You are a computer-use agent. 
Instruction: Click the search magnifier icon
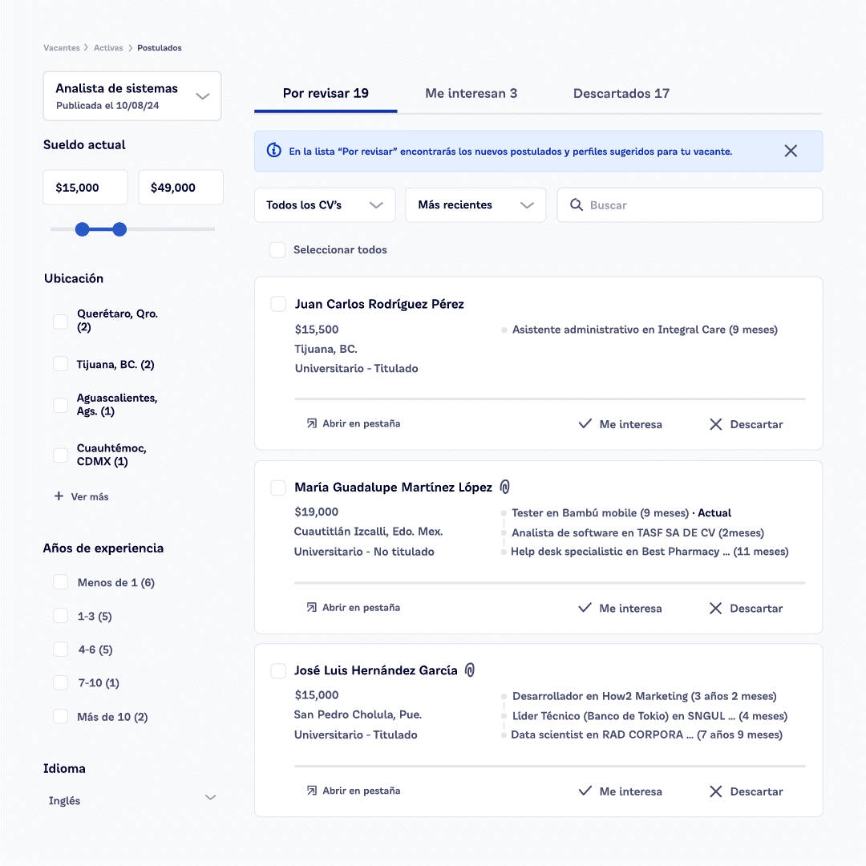click(576, 205)
